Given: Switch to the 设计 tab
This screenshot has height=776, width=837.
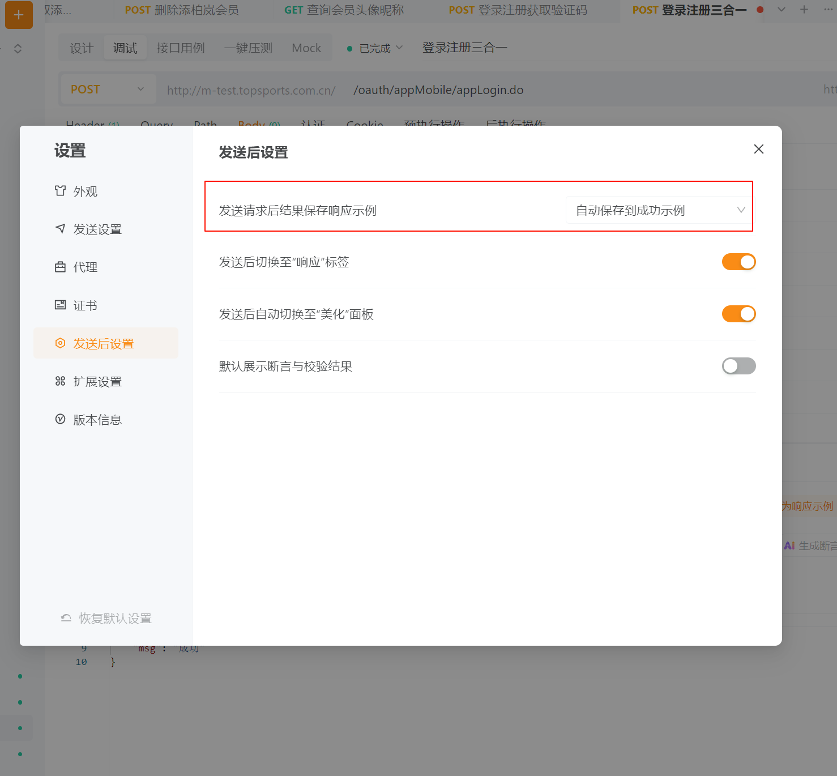Looking at the screenshot, I should pos(82,48).
